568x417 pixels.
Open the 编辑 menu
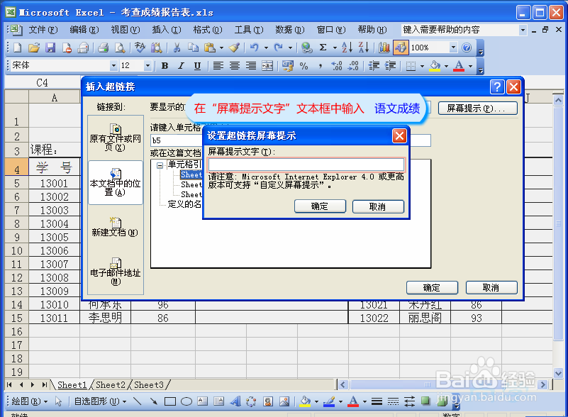click(84, 30)
